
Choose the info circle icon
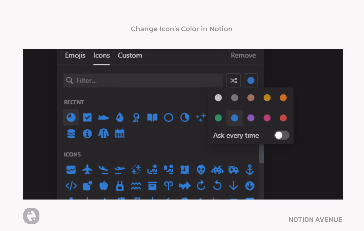pyautogui.click(x=87, y=134)
